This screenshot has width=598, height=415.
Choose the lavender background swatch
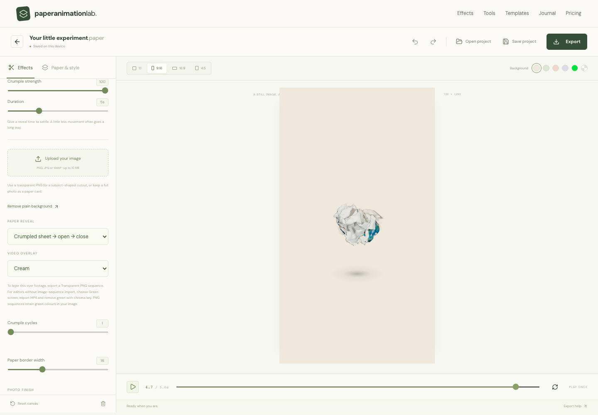pyautogui.click(x=565, y=68)
